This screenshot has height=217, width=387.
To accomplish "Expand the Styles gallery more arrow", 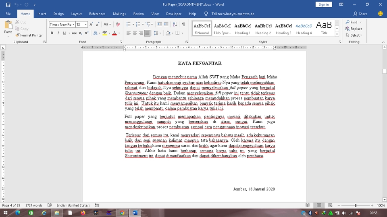I will 337,34.
